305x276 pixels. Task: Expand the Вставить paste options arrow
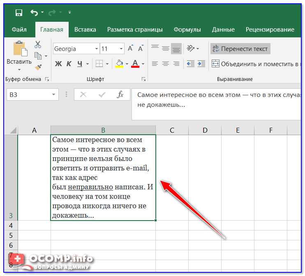(19, 69)
